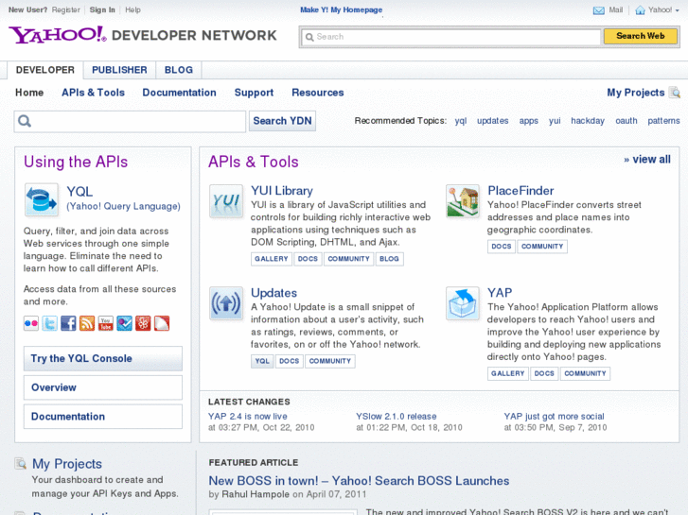Open the YQL database icon
Screen dimensions: 688x515
[x=42, y=199]
